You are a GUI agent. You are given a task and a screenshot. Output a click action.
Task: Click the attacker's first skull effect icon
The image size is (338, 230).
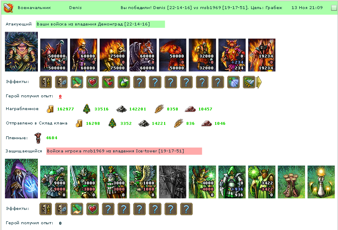pos(46,82)
